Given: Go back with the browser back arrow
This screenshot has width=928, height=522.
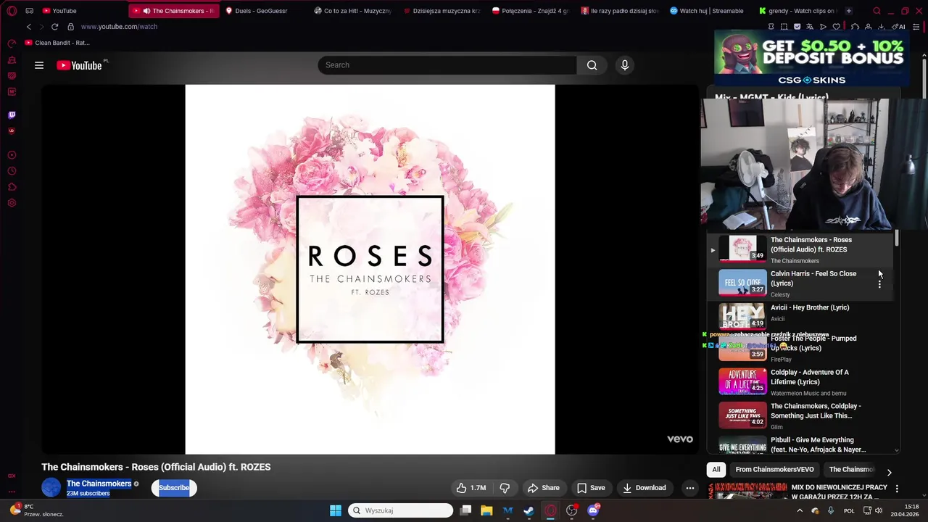Looking at the screenshot, I should click(29, 27).
